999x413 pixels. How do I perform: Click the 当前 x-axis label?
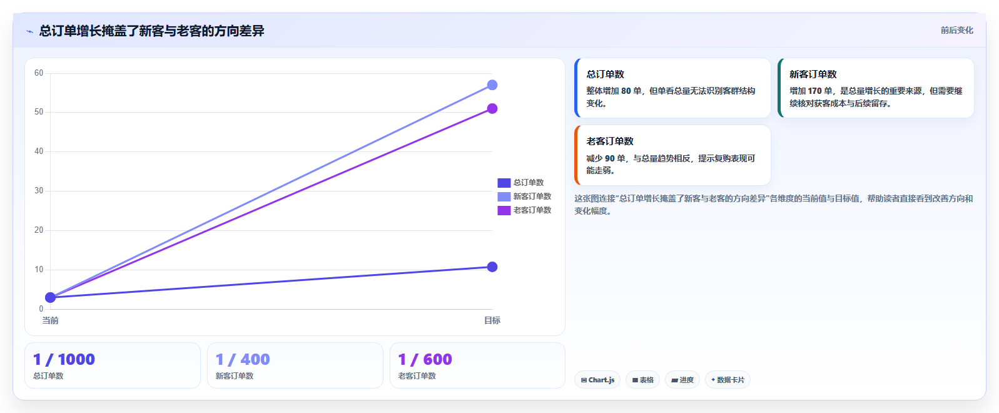coord(51,320)
